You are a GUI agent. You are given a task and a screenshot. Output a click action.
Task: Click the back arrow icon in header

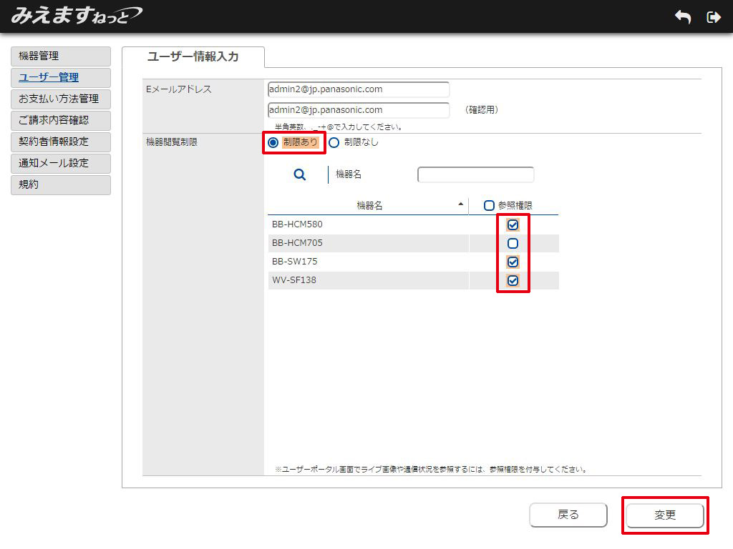click(683, 18)
